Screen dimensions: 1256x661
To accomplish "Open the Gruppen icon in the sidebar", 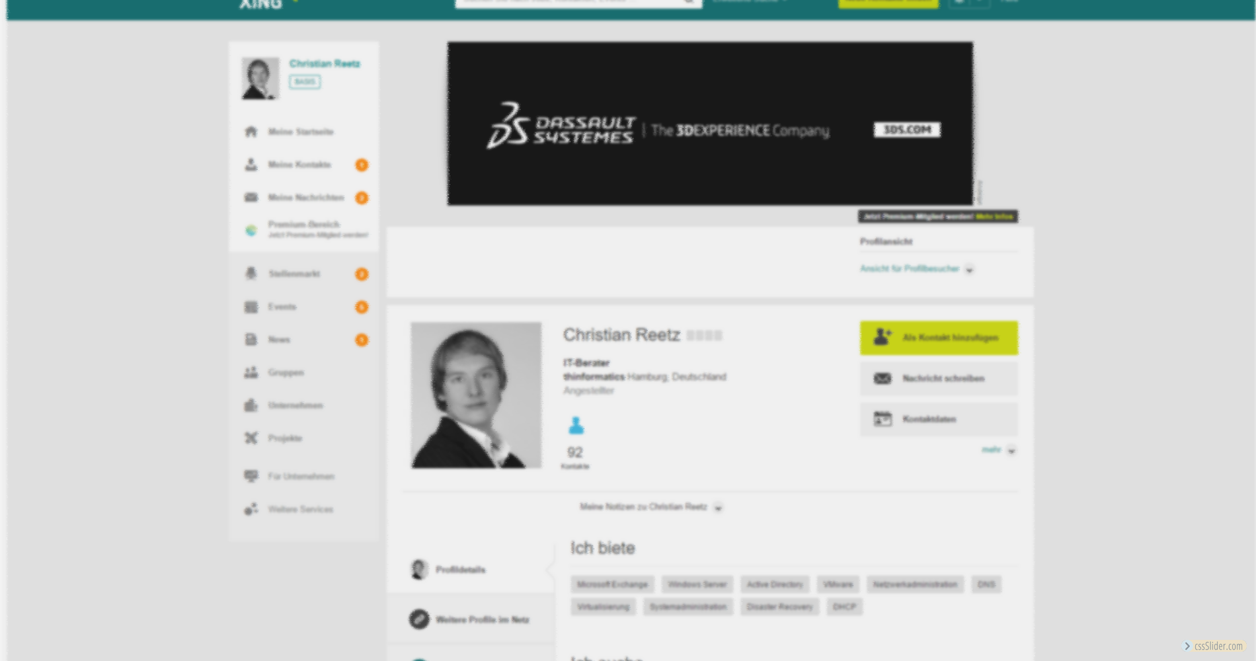I will pos(251,373).
